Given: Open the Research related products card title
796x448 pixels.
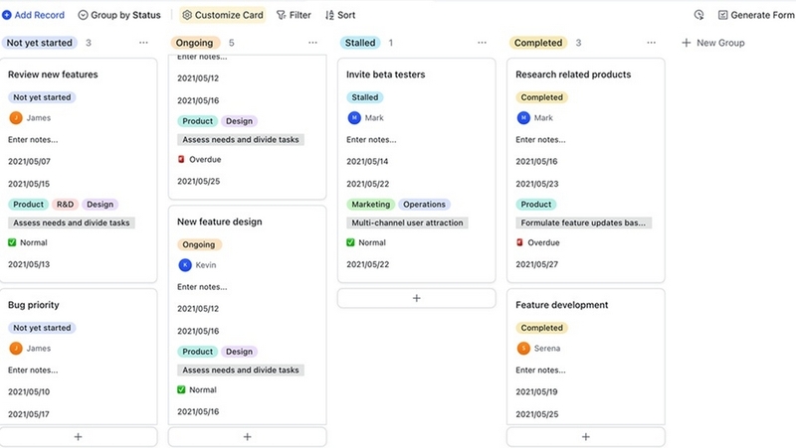Looking at the screenshot, I should [x=573, y=75].
